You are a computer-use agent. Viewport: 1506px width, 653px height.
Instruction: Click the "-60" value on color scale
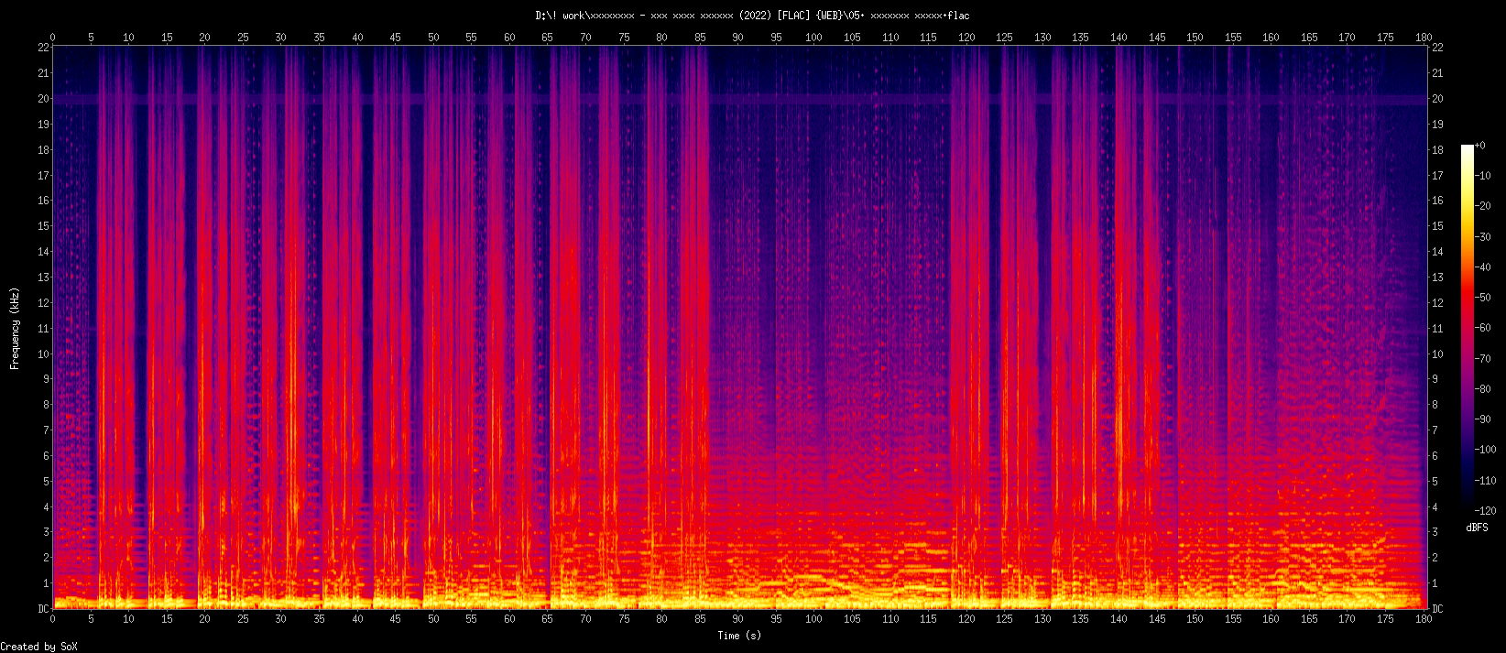click(x=1483, y=328)
